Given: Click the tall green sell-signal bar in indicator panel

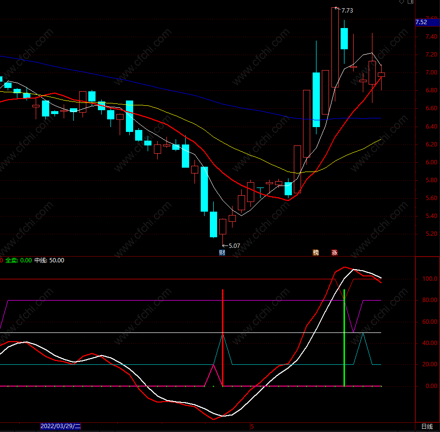Looking at the screenshot, I should (344, 337).
